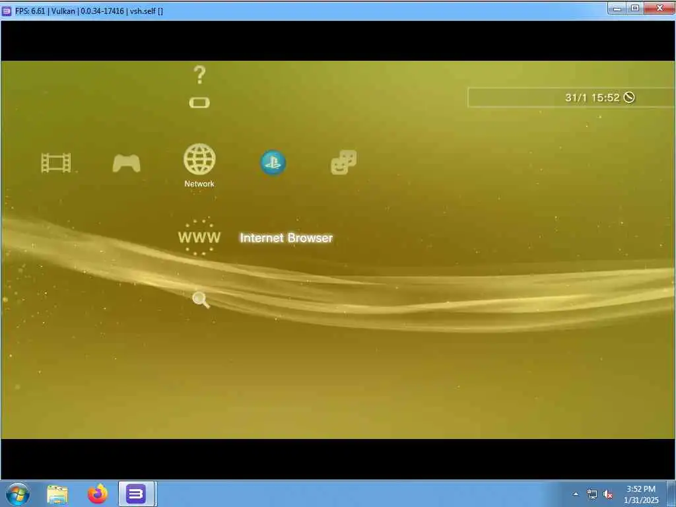676x507 pixels.
Task: Open the taskbar clock showing 3:52 PM
Action: tap(641, 494)
